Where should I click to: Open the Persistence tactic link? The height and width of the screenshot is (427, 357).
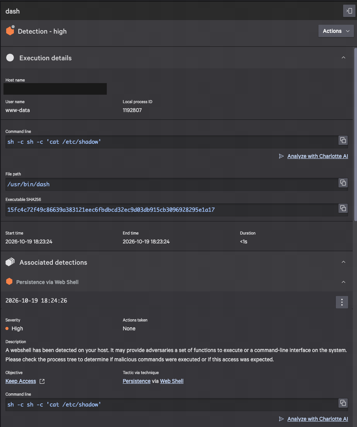pos(136,381)
